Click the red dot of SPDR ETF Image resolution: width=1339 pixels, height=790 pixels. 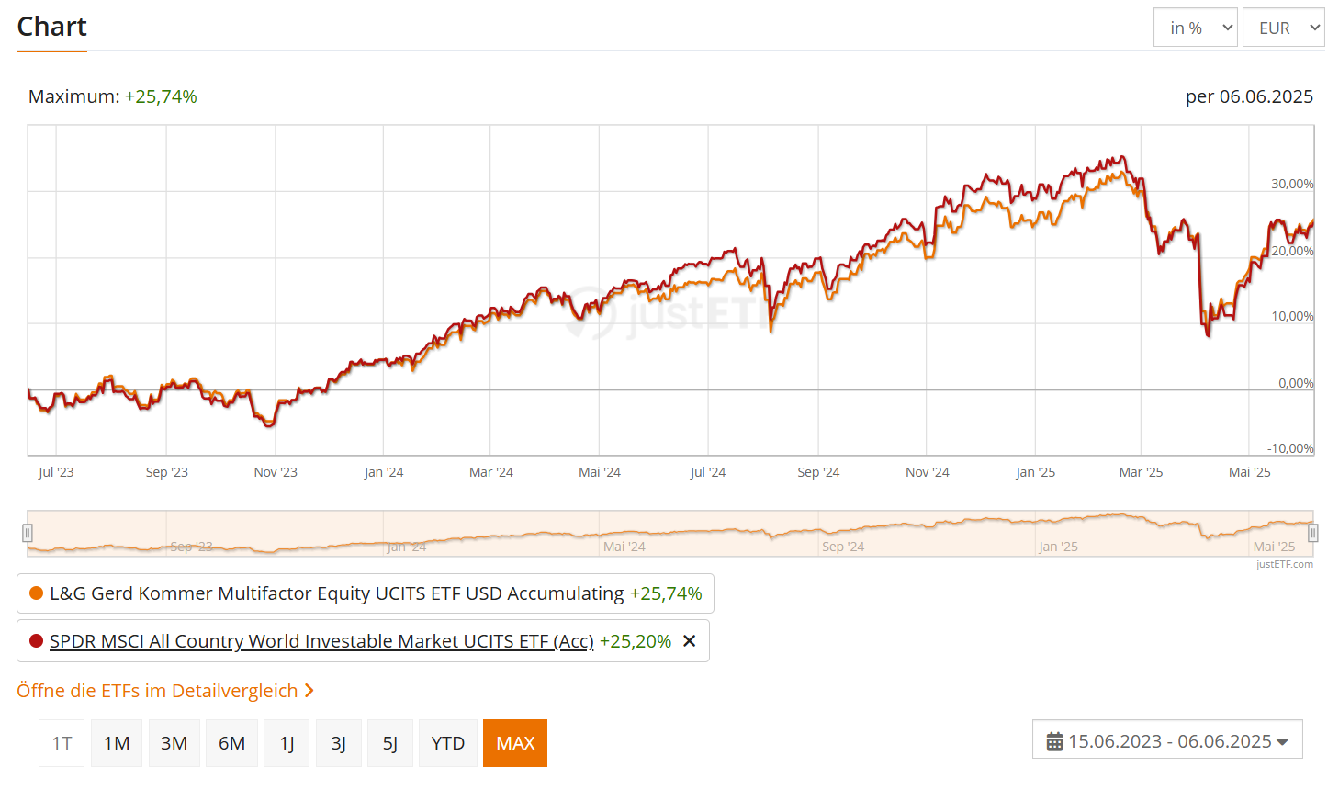point(37,641)
